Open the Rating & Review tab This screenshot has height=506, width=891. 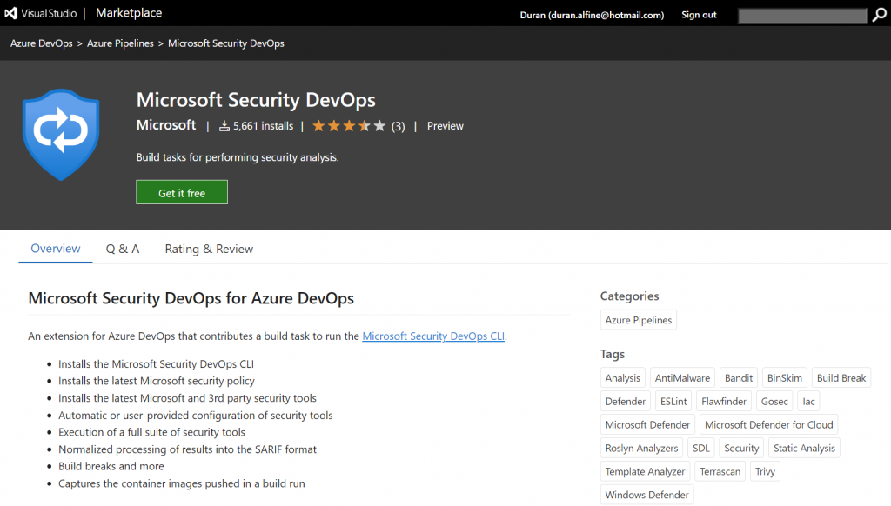pos(209,249)
